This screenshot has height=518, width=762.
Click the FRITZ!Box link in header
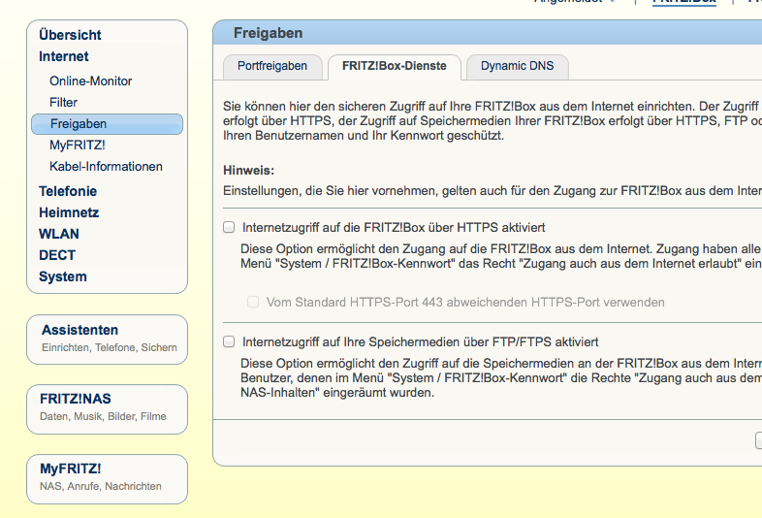coord(684,2)
